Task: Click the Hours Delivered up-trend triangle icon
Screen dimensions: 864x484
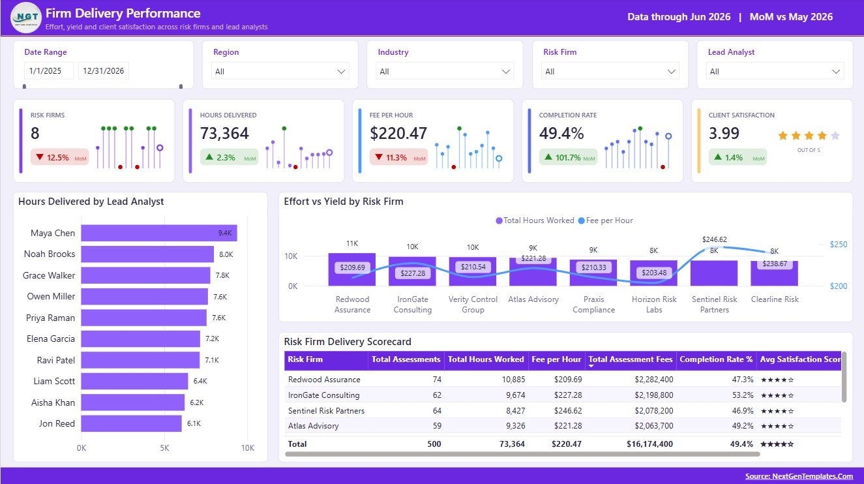Action: pos(209,157)
